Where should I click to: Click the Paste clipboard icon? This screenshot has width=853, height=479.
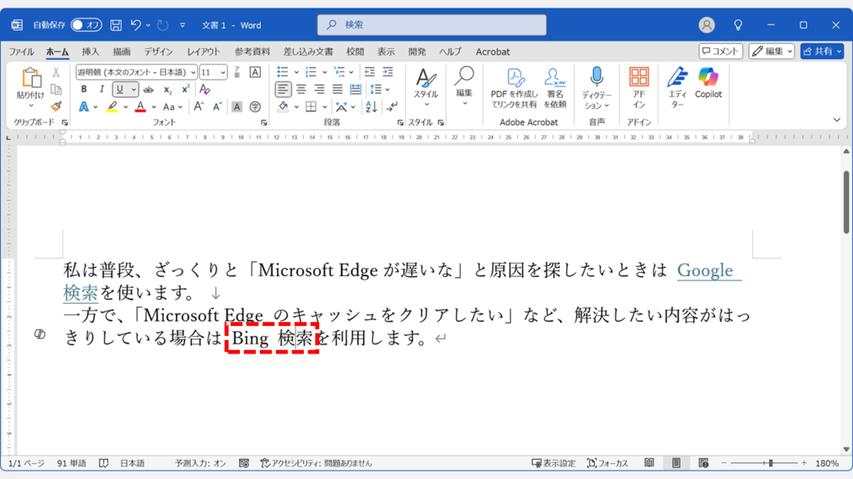click(31, 78)
